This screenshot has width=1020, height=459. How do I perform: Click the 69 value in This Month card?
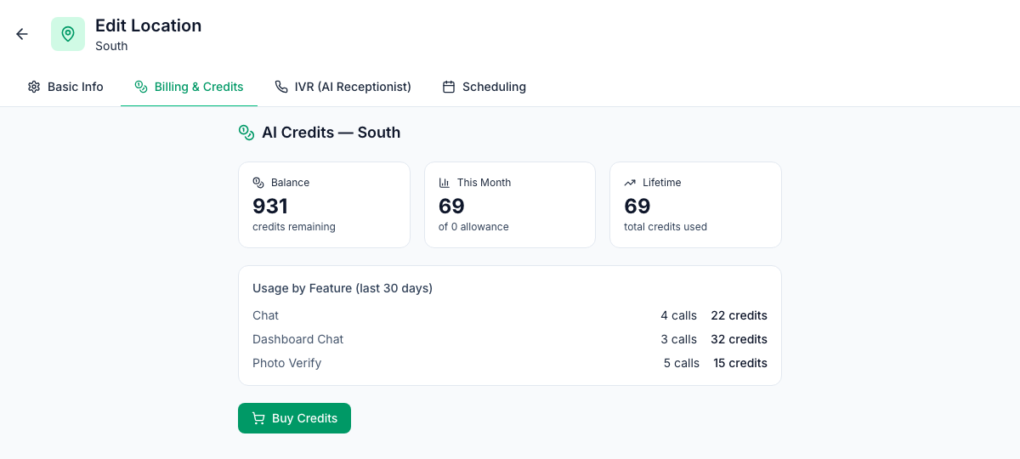[x=451, y=206]
